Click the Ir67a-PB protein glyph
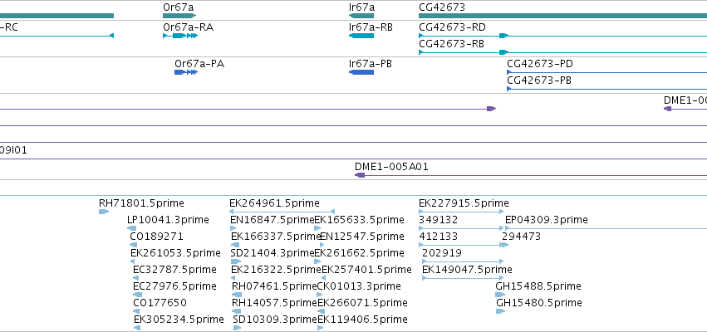The image size is (707, 332). click(x=361, y=72)
